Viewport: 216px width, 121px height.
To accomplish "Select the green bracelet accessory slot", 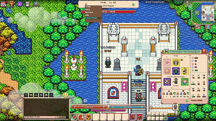I will (x=185, y=82).
